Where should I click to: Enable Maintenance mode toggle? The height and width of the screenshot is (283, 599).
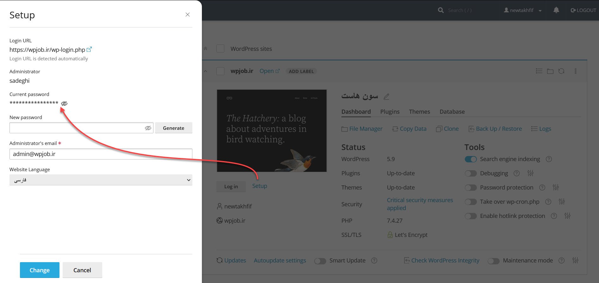(x=494, y=261)
